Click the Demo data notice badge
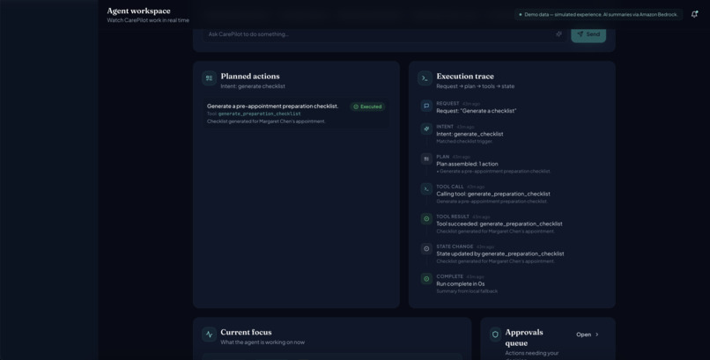 (x=598, y=14)
